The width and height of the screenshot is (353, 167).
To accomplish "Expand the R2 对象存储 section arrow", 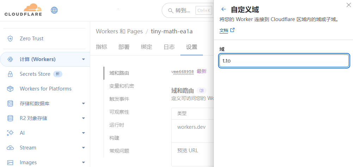I will [83, 118].
